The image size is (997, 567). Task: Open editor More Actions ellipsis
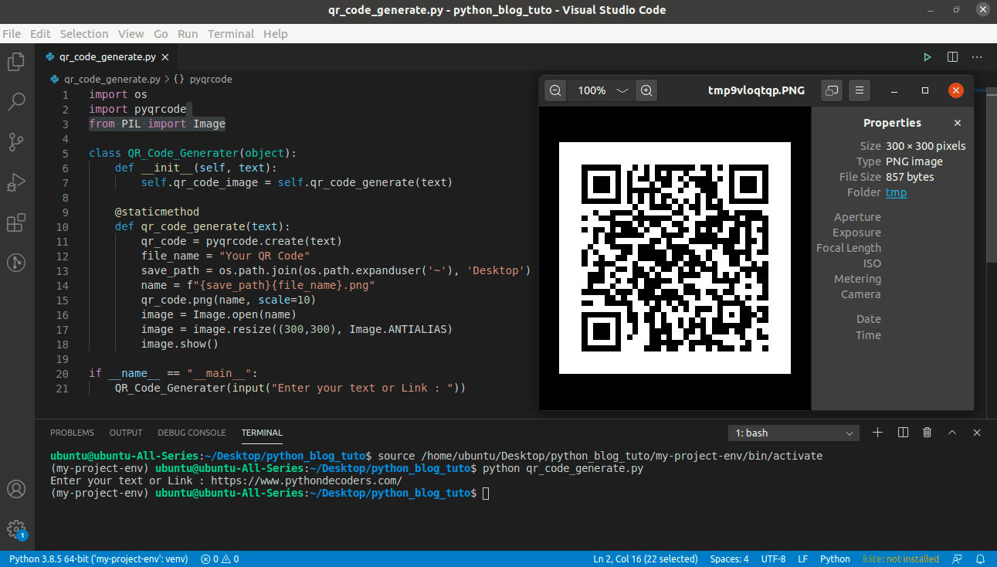pyautogui.click(x=977, y=57)
